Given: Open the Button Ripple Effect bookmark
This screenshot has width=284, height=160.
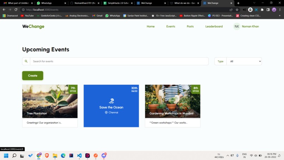Looking at the screenshot, I should (x=192, y=16).
